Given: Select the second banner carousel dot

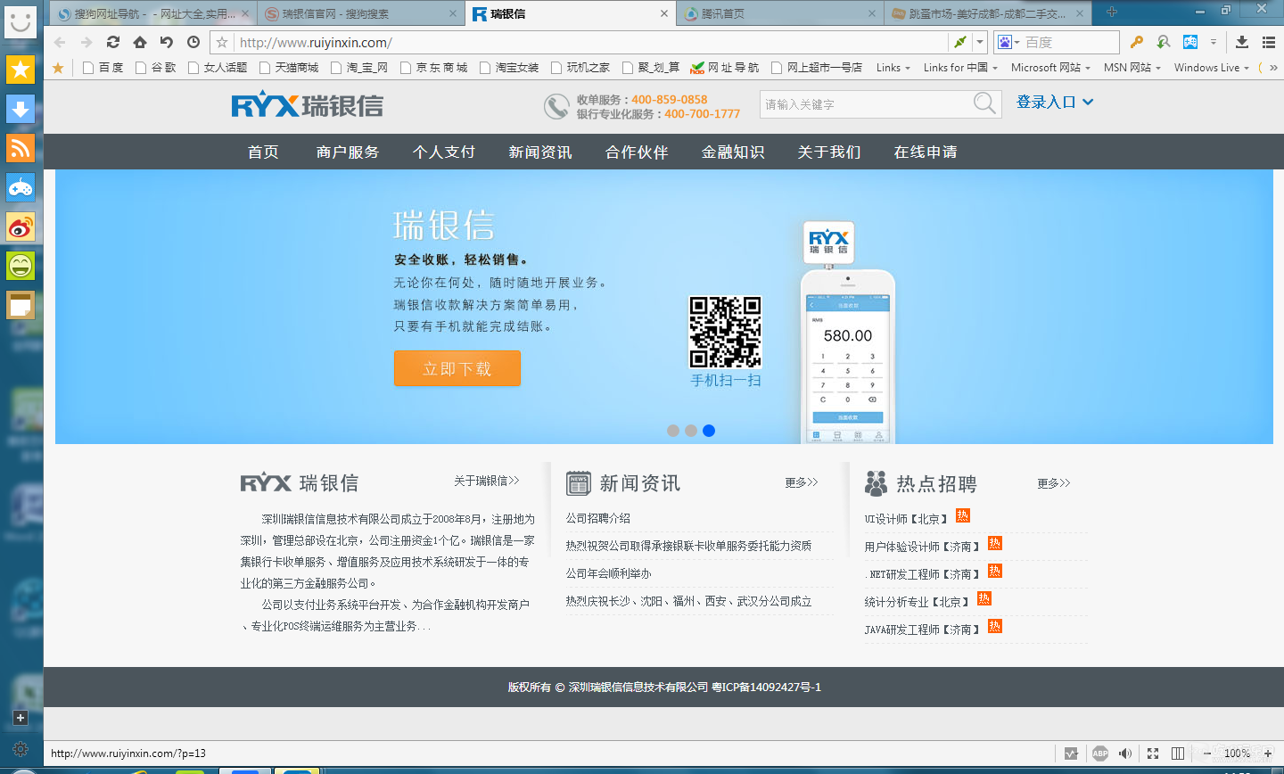Looking at the screenshot, I should (x=691, y=431).
